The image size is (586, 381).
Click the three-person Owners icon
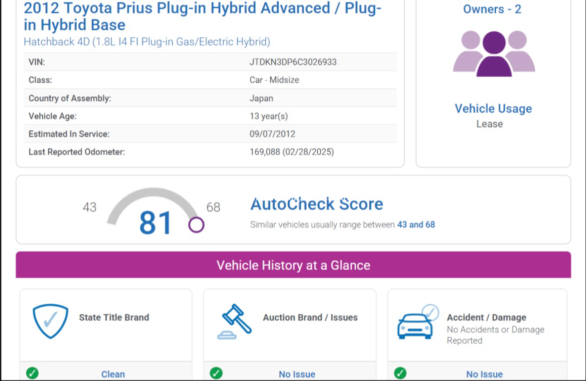click(x=494, y=54)
